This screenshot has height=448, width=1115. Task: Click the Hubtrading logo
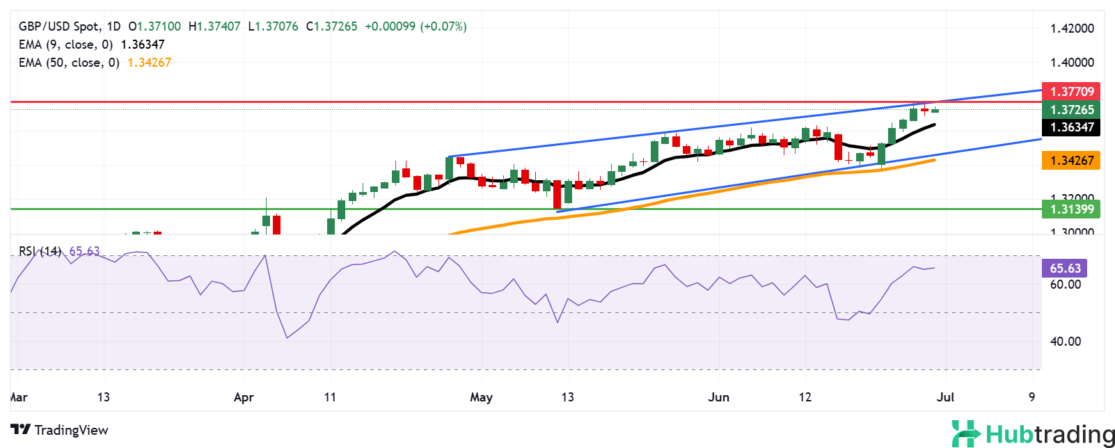(1033, 434)
